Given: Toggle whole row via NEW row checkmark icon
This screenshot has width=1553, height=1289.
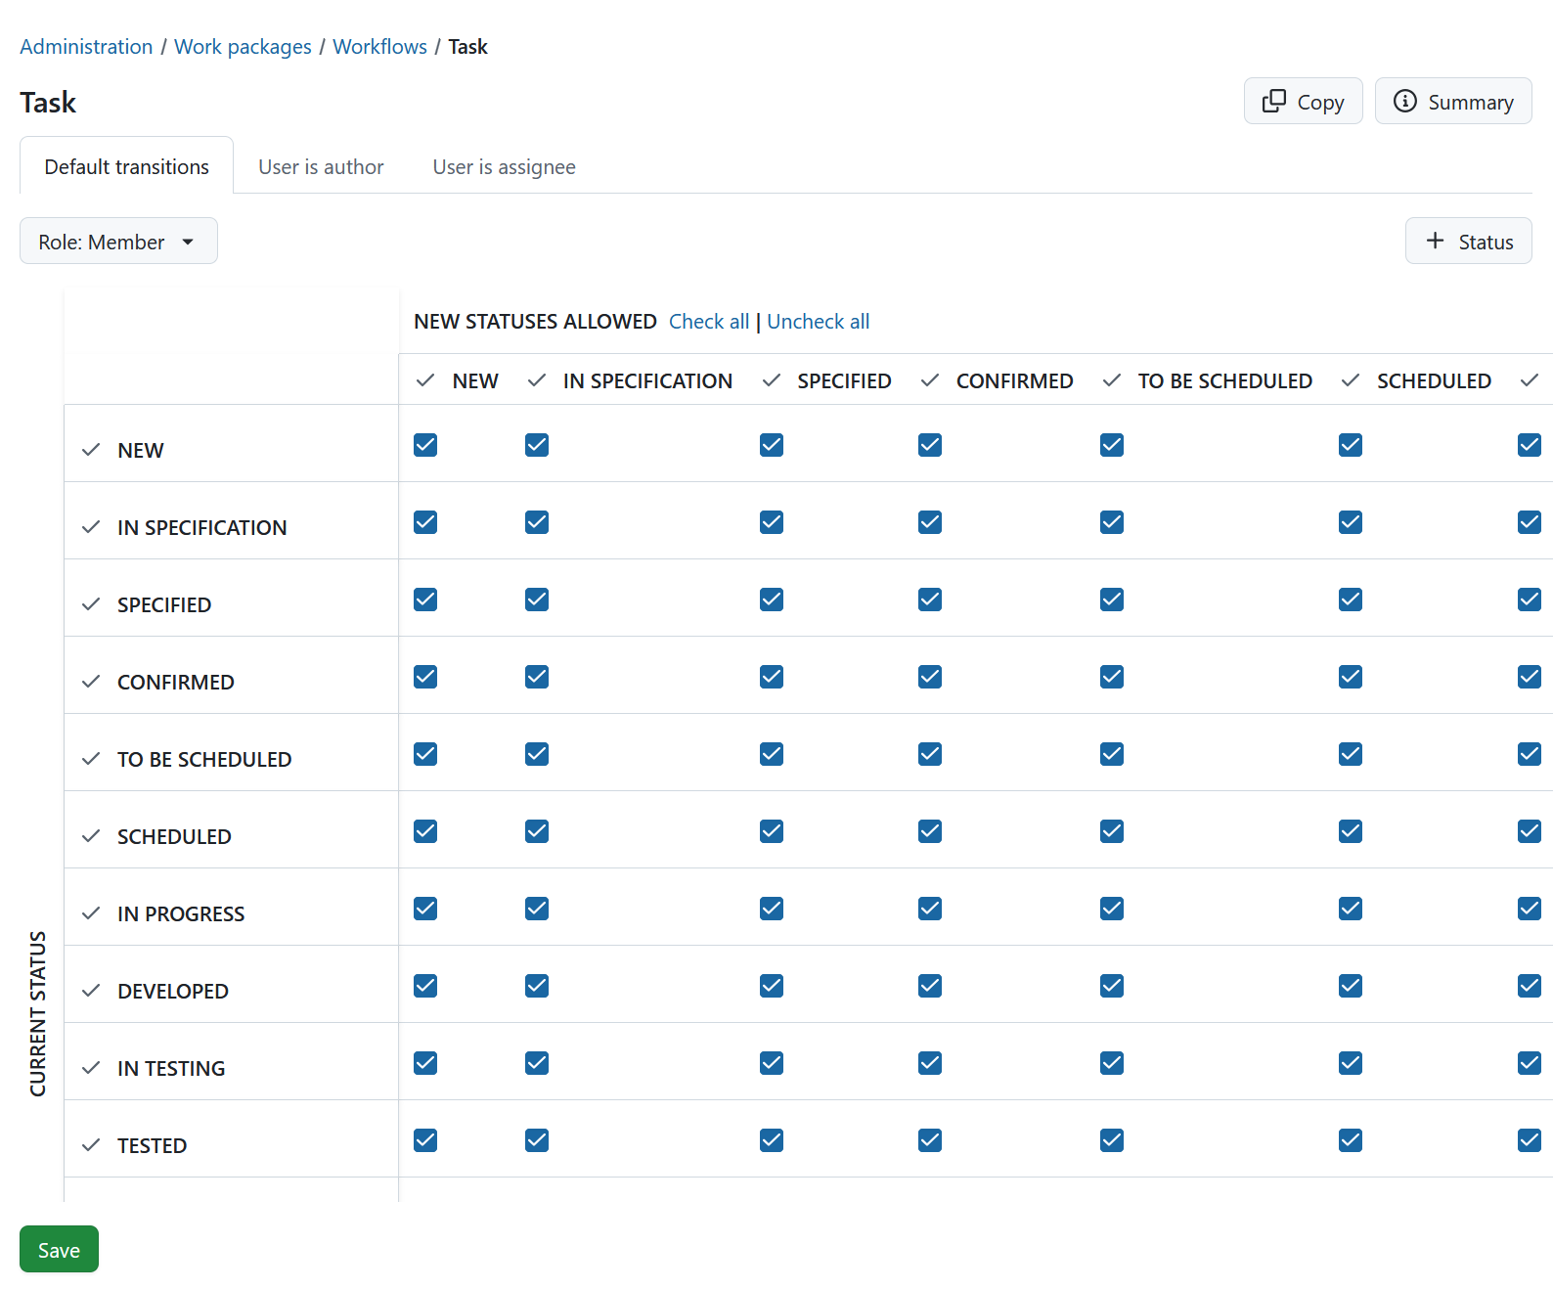Looking at the screenshot, I should [91, 450].
